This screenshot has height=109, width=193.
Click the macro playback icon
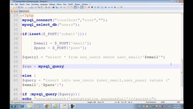pyautogui.click(x=95, y=7)
